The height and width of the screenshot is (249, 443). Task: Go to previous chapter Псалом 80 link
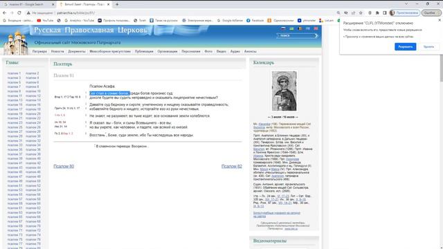tap(64, 166)
